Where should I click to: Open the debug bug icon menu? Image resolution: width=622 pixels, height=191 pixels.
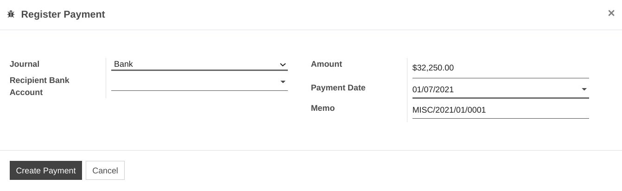pyautogui.click(x=11, y=14)
